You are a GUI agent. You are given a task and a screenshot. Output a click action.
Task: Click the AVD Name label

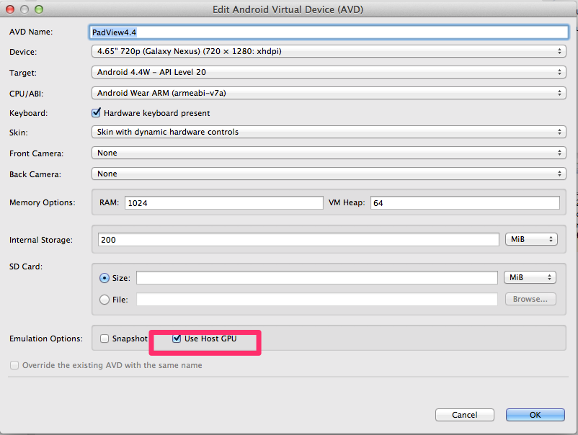(31, 32)
